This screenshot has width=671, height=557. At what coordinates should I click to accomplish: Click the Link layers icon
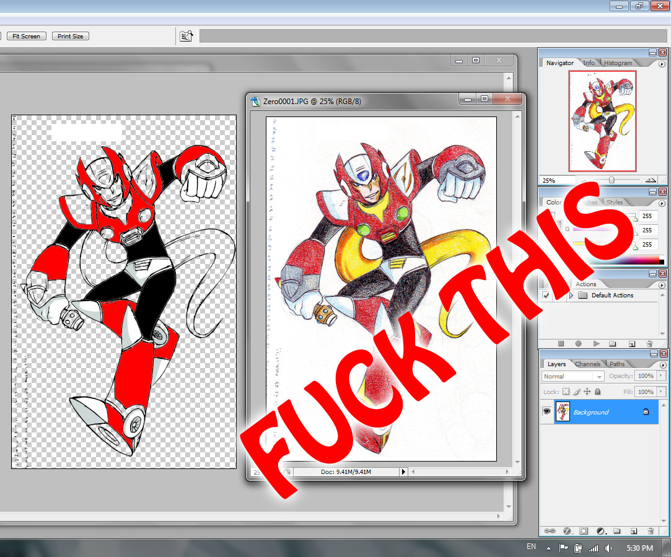pos(550,531)
